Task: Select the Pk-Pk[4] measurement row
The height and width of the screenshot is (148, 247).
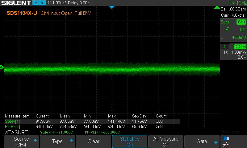Action: [x=92, y=126]
